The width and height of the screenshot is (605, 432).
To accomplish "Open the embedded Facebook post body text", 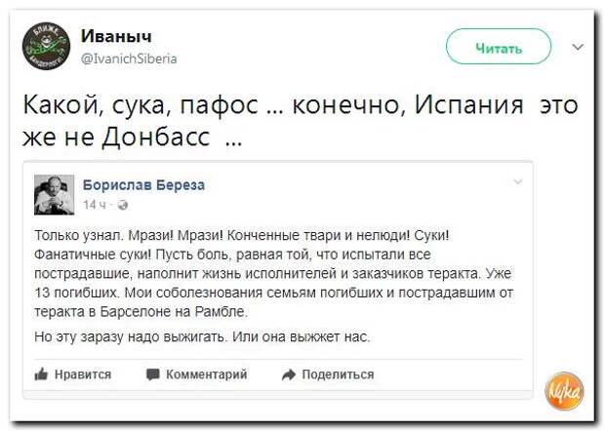I will click(x=273, y=273).
